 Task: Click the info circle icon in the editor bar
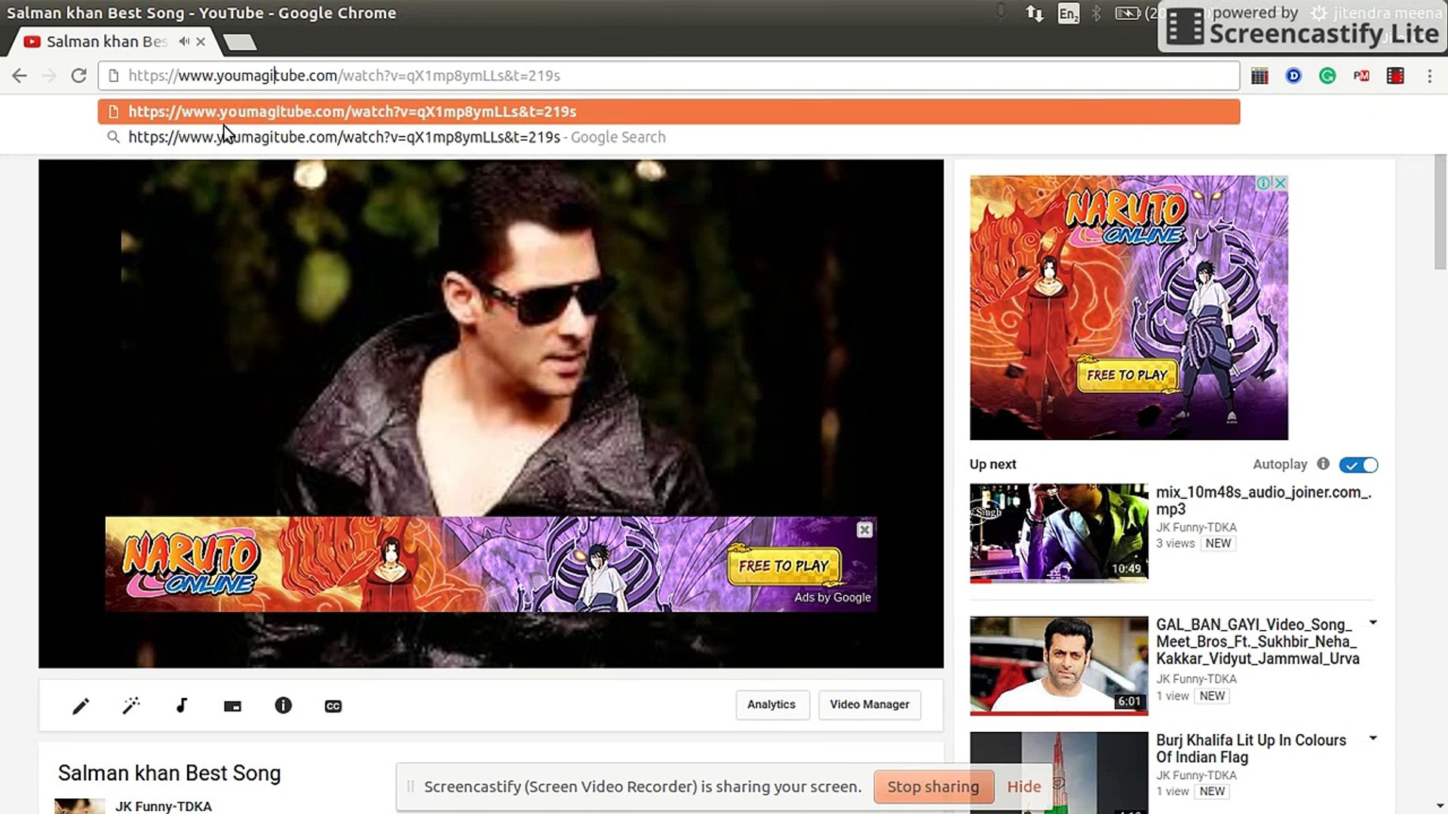point(283,705)
